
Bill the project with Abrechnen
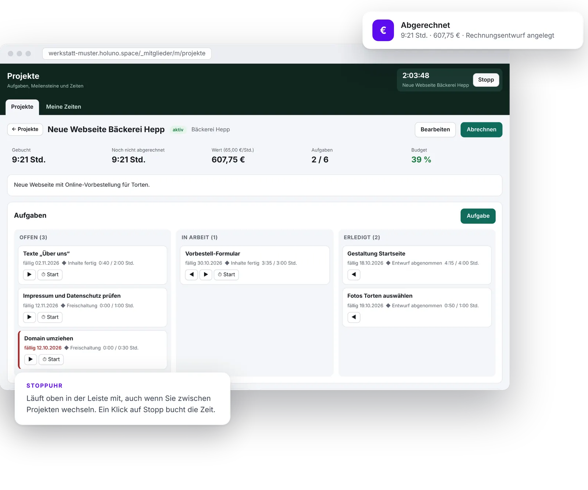coord(481,130)
